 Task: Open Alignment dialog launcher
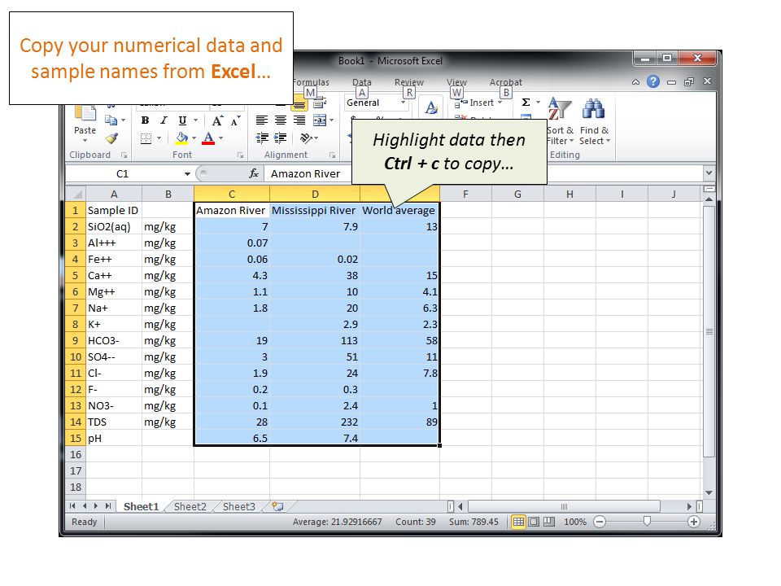332,155
